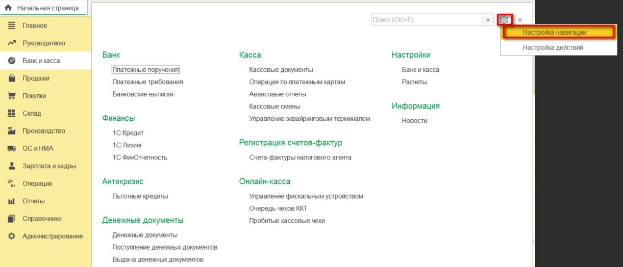This screenshot has width=623, height=267.
Task: Click into the Поиск (Ctrl+F) search field
Action: click(x=427, y=20)
